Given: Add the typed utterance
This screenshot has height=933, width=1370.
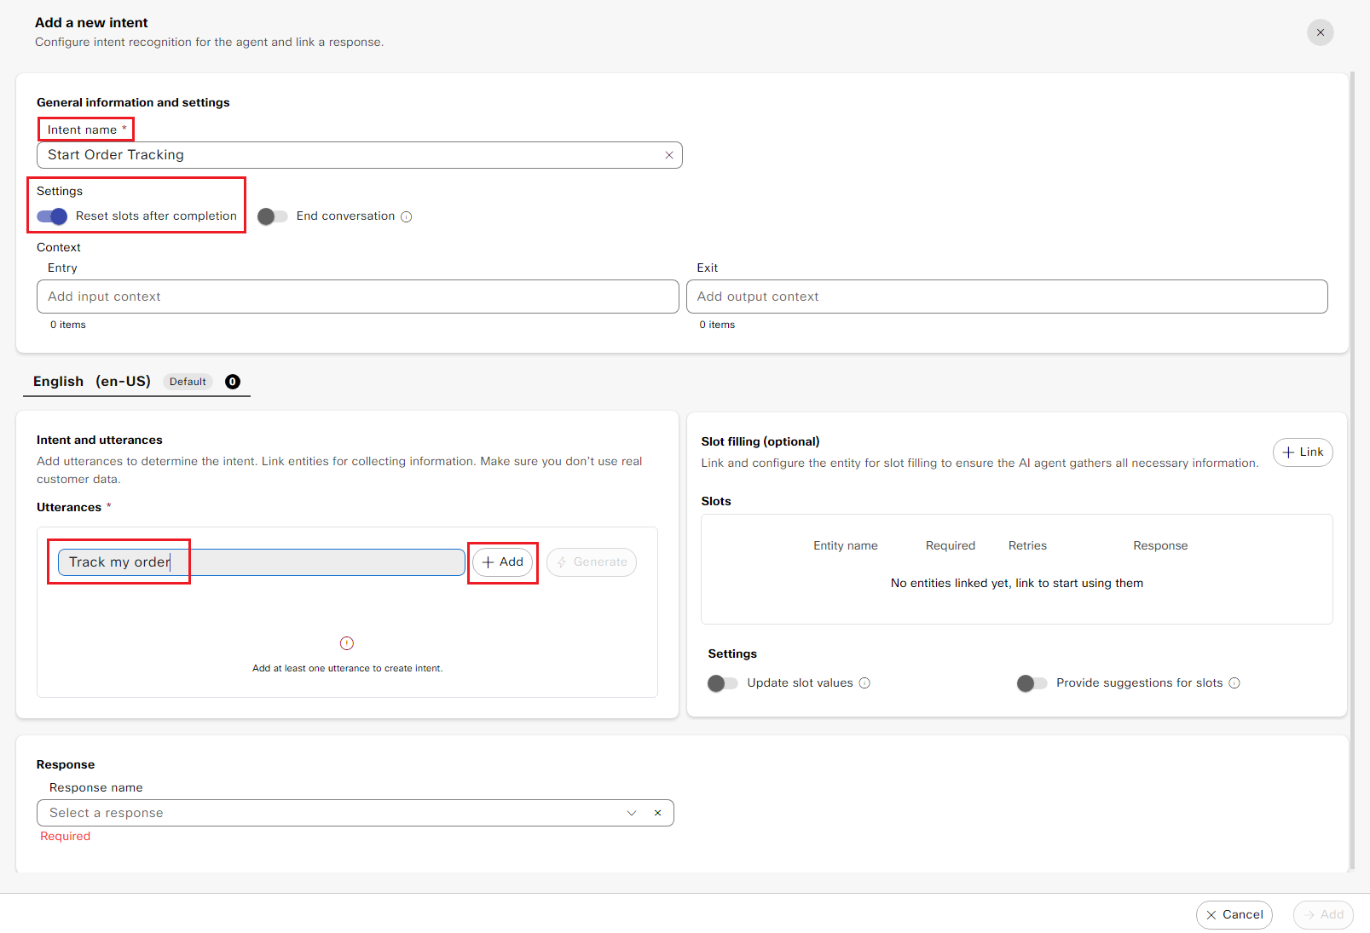Looking at the screenshot, I should [x=503, y=562].
